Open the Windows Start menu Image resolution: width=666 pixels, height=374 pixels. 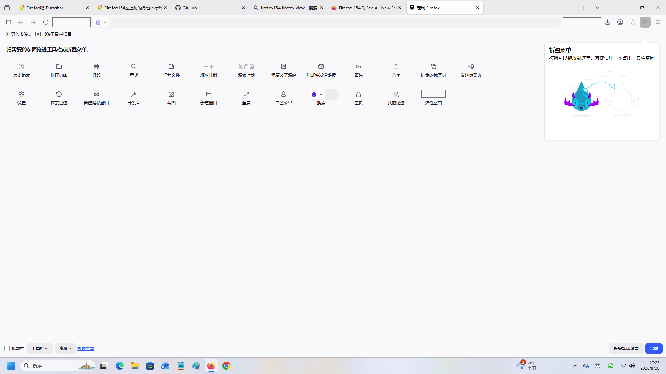(x=11, y=366)
